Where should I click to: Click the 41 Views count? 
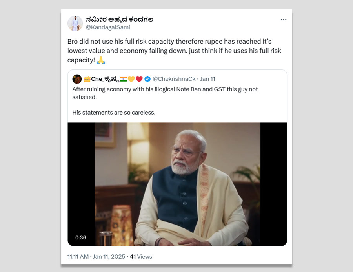(141, 257)
